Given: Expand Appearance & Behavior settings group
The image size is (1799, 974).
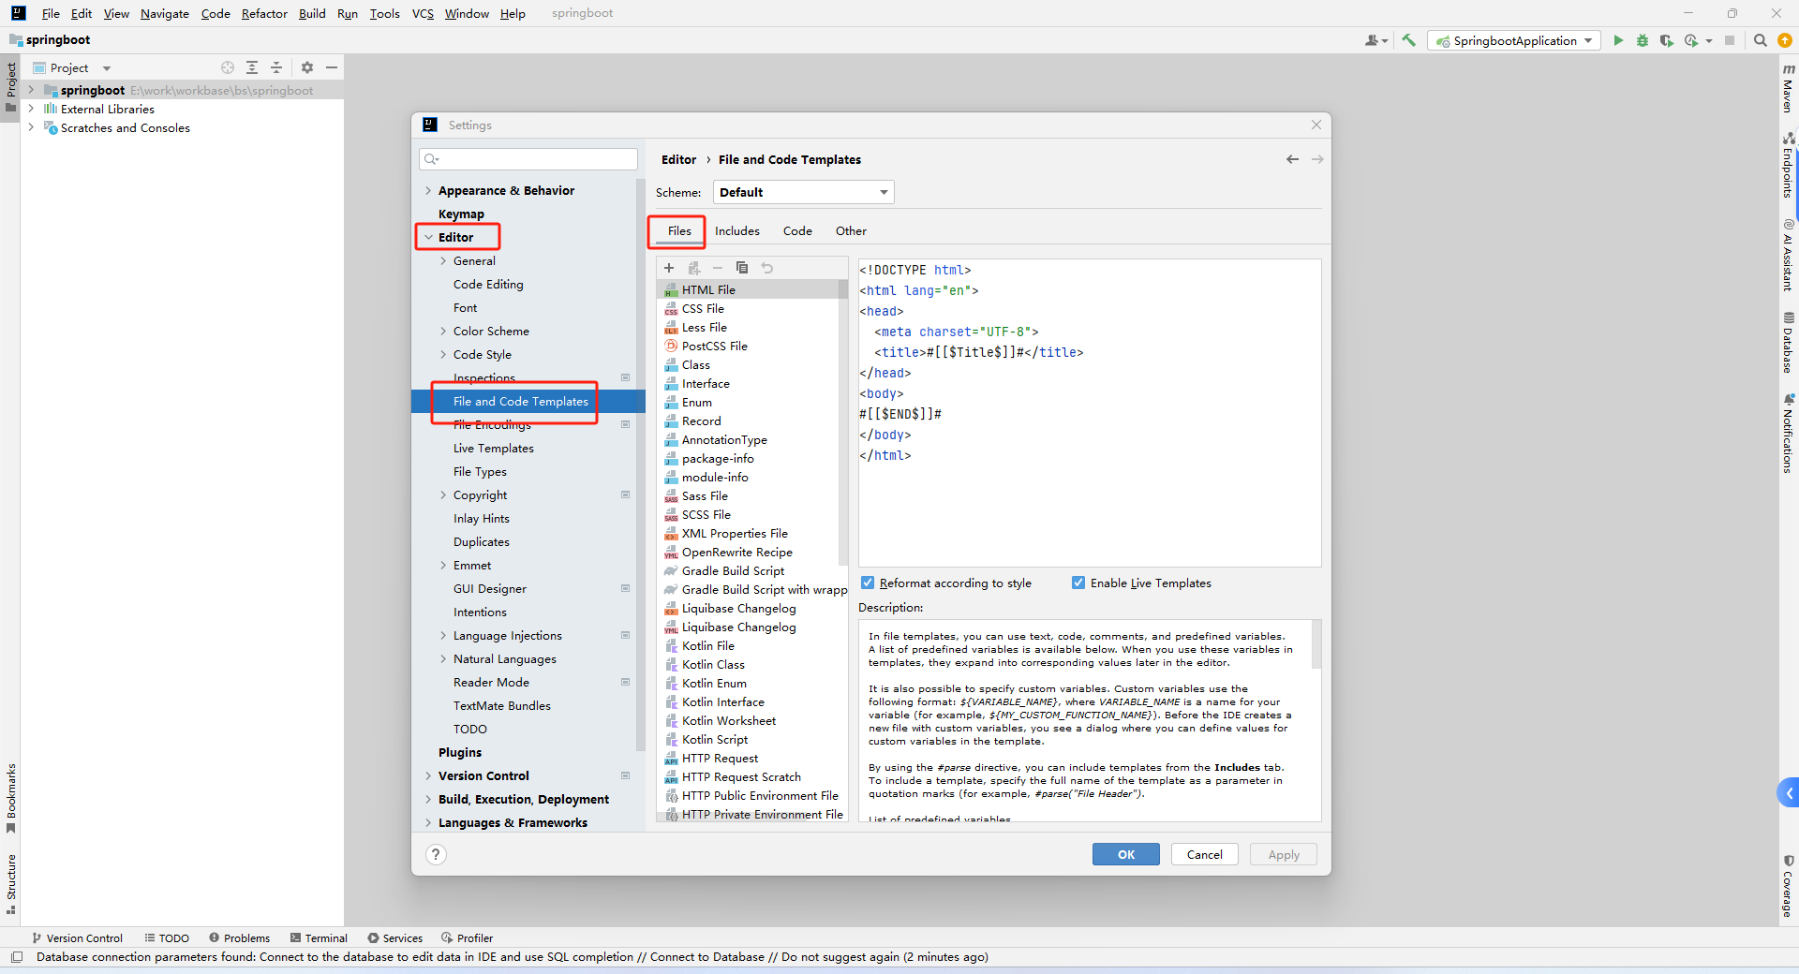Looking at the screenshot, I should (x=428, y=190).
